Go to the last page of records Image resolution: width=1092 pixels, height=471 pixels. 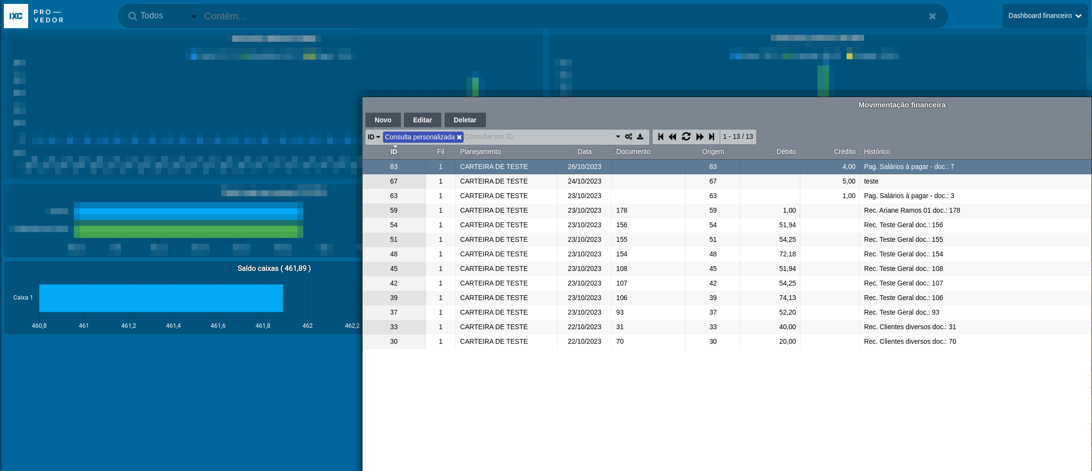tap(711, 137)
